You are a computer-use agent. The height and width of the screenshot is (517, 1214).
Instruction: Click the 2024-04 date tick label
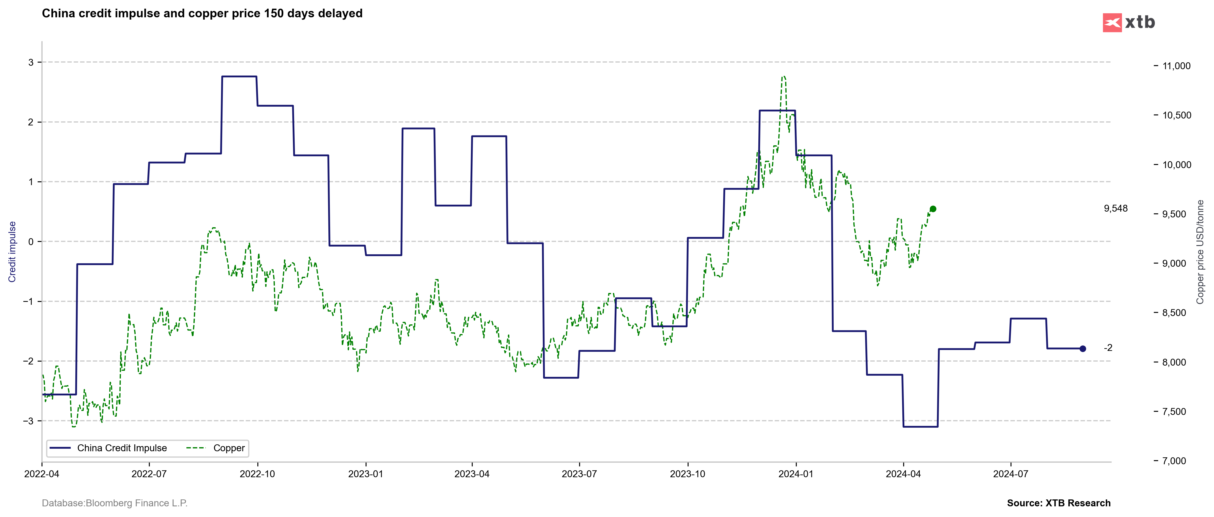pyautogui.click(x=903, y=474)
